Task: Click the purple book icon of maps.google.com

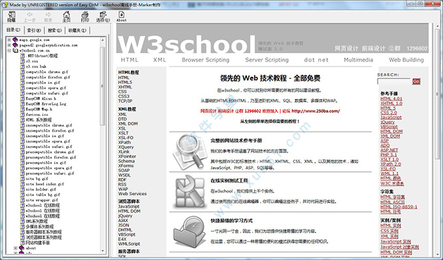Action: 15,40
